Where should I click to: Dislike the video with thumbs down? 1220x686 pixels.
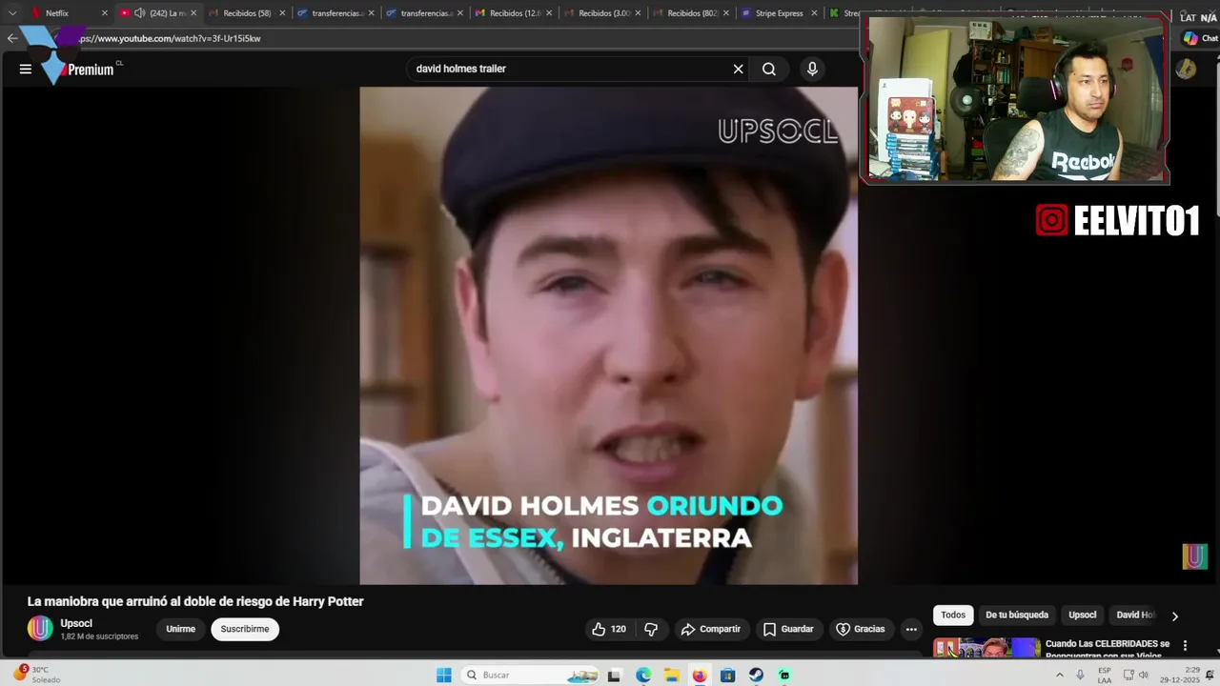(651, 629)
